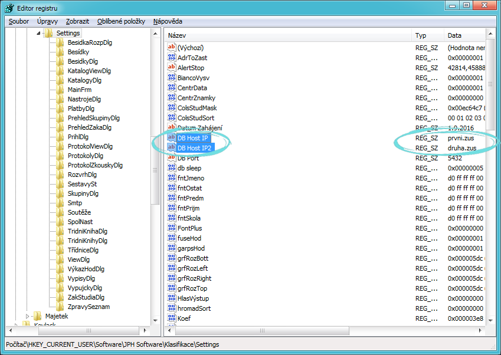Select the ZpravySeznam key
Viewport: 501px width, 355px height.
[89, 307]
